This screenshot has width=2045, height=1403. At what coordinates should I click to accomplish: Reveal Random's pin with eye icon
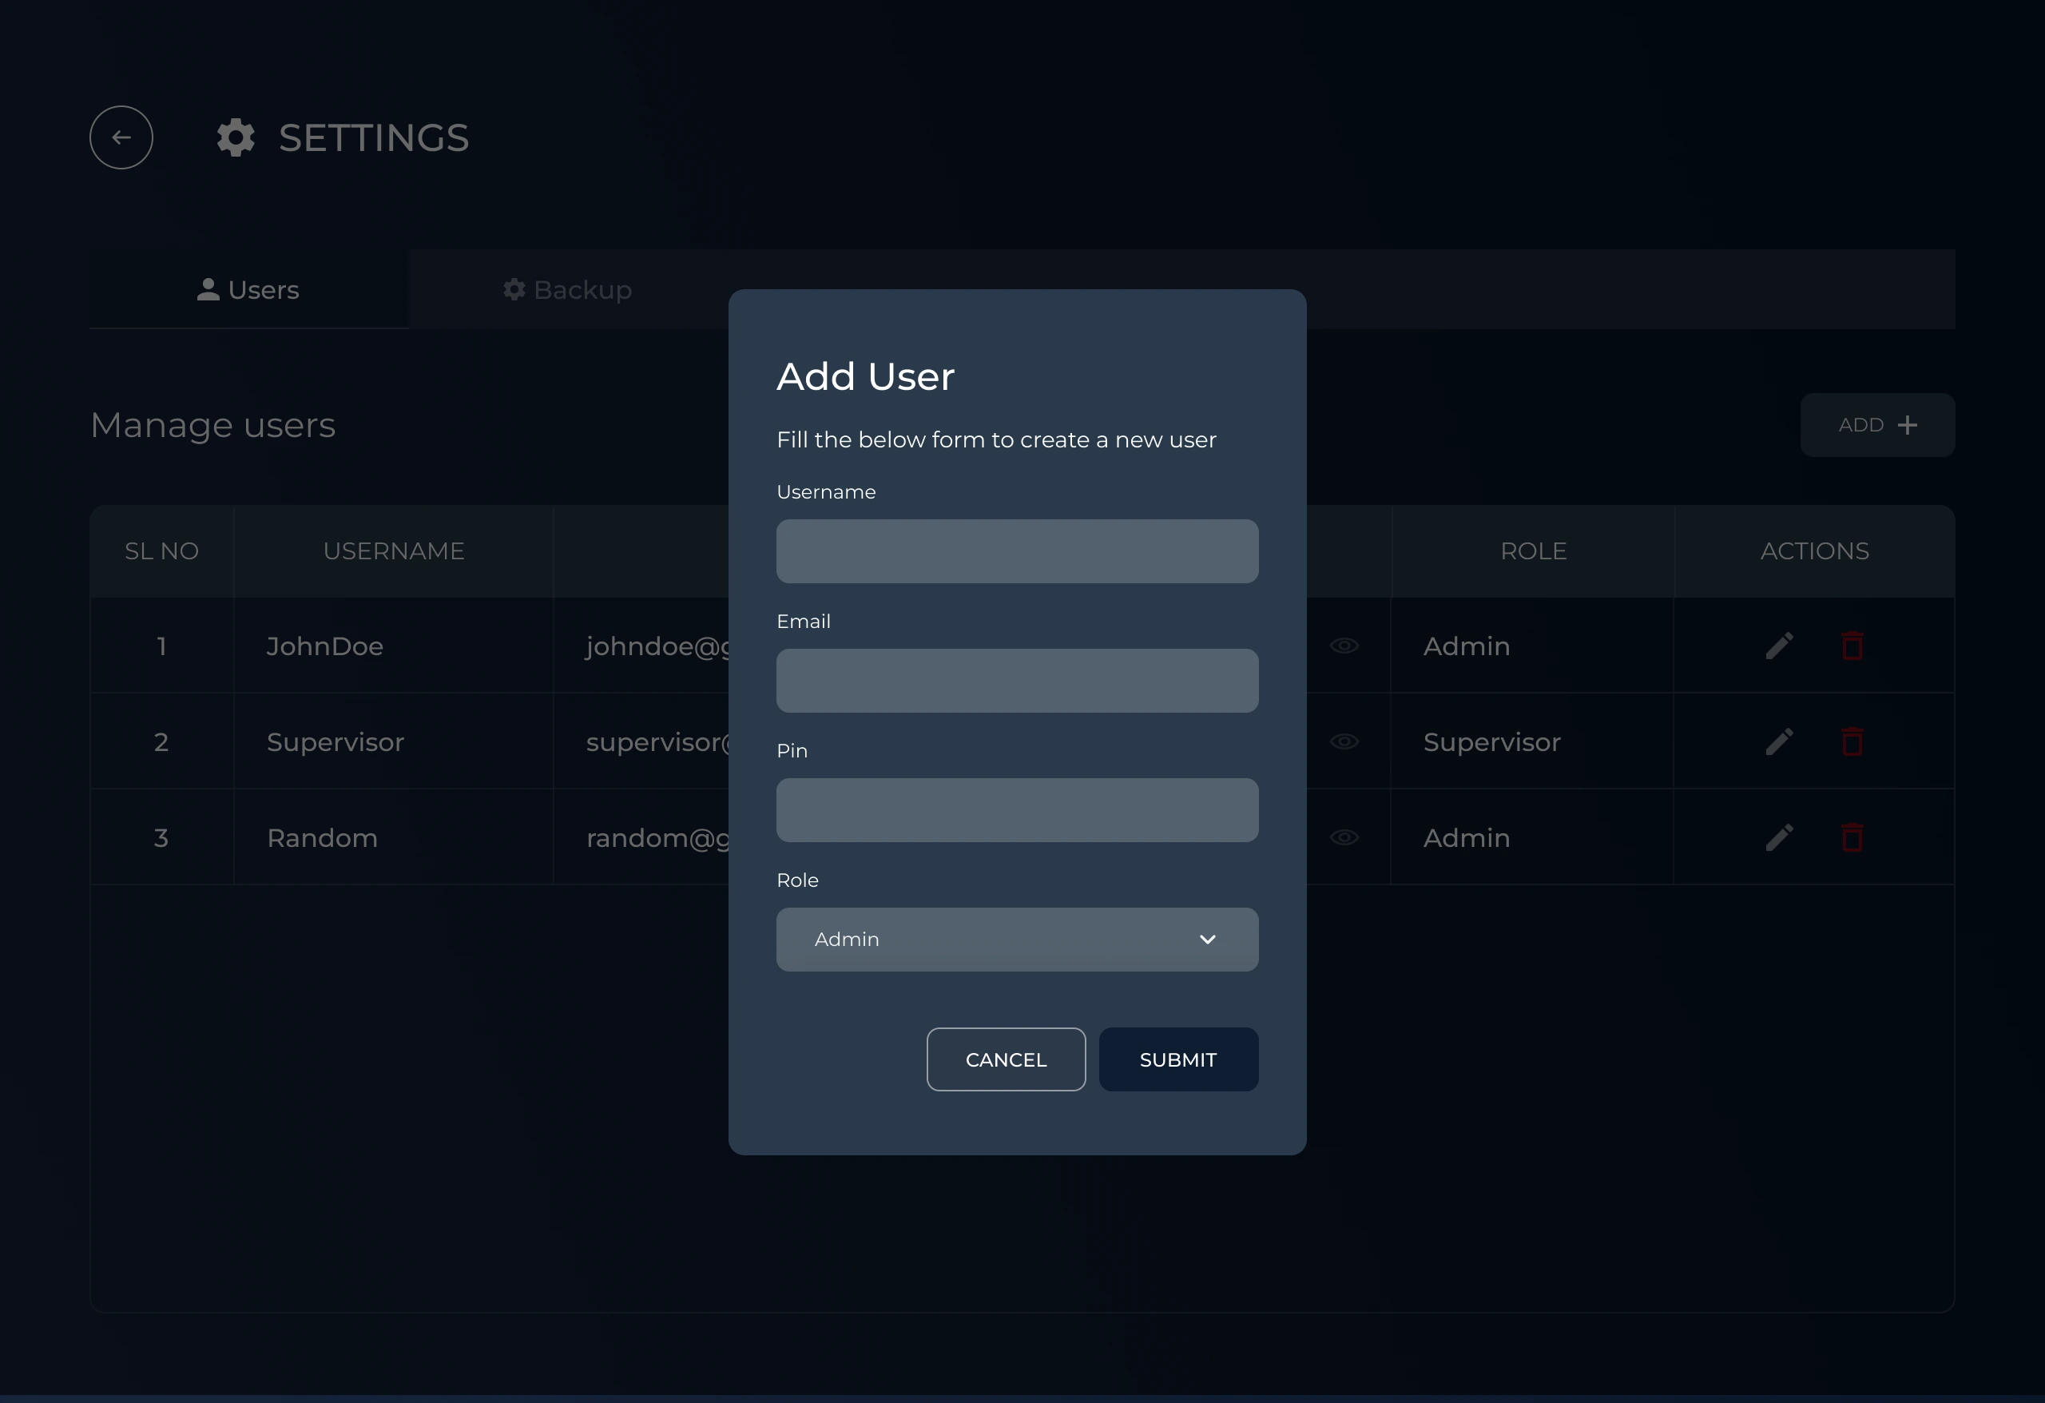coord(1344,837)
